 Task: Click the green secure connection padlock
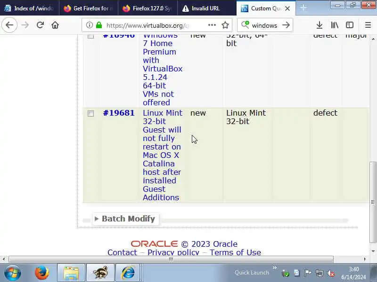click(99, 25)
